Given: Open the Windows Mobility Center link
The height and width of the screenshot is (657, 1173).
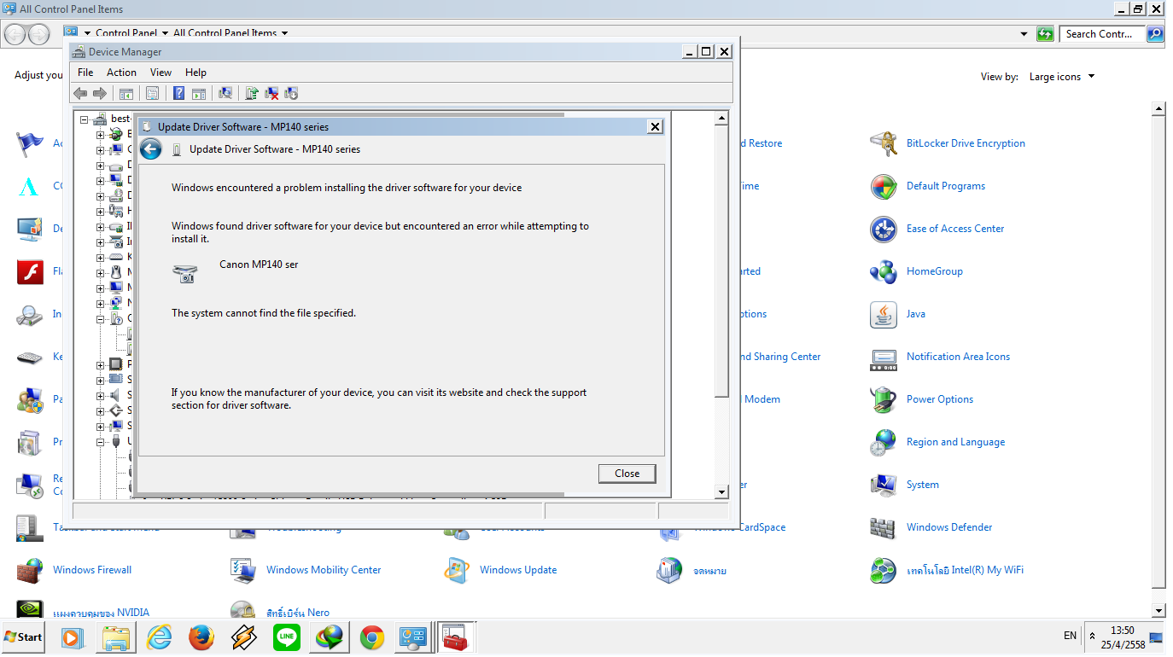Looking at the screenshot, I should (324, 570).
